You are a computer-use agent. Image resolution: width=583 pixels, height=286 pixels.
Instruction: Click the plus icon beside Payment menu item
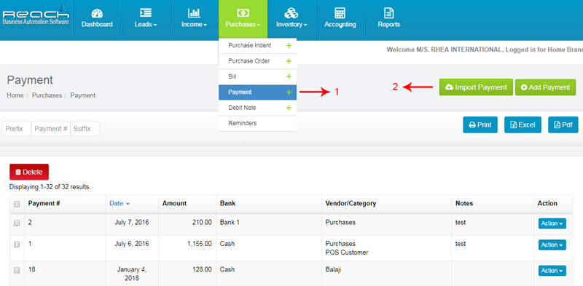coord(289,92)
